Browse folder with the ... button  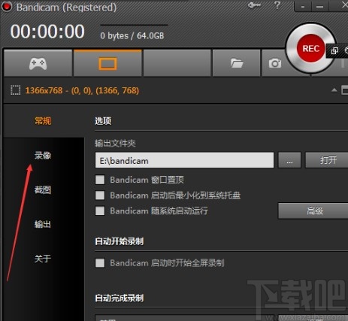pyautogui.click(x=289, y=160)
